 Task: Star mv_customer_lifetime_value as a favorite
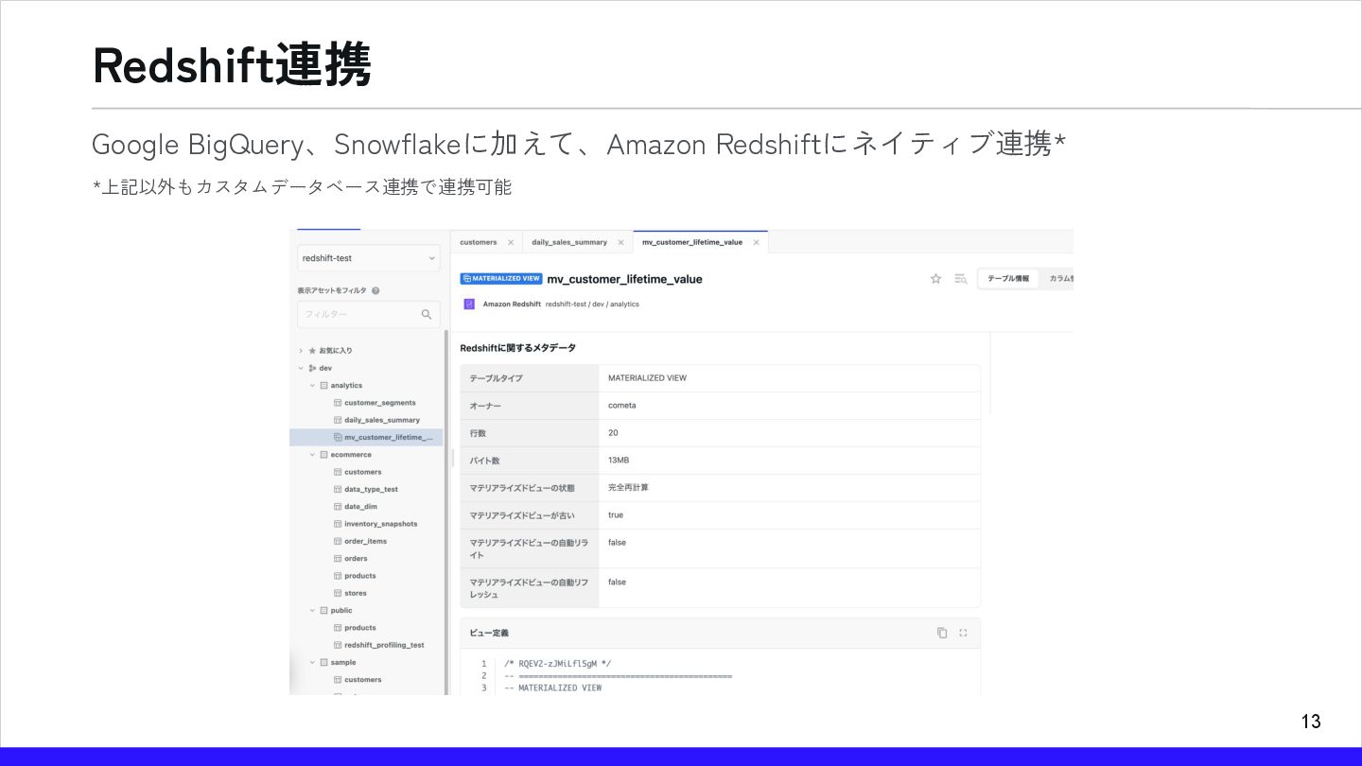point(935,279)
